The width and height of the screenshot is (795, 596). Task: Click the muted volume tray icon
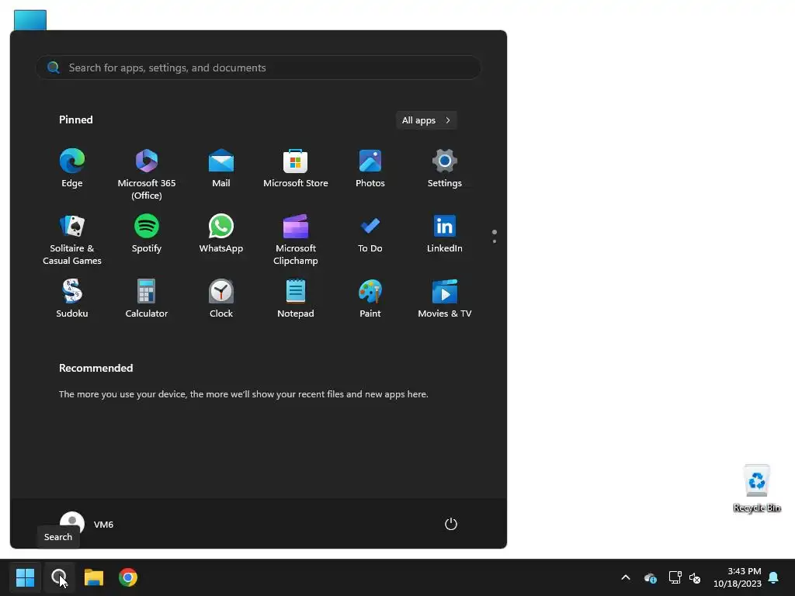click(x=695, y=577)
